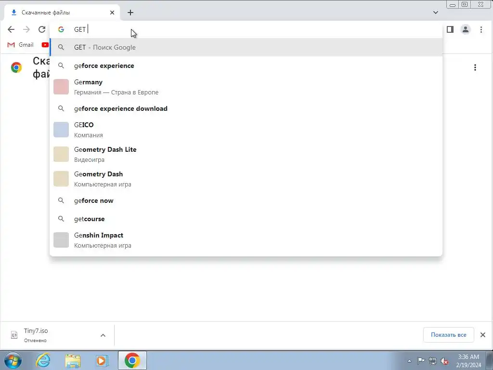Close the 'Скачанные файлы' tab
The height and width of the screenshot is (370, 493).
[x=112, y=13]
